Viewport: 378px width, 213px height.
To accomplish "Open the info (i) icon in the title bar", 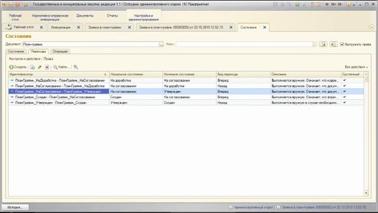I will click(348, 4).
